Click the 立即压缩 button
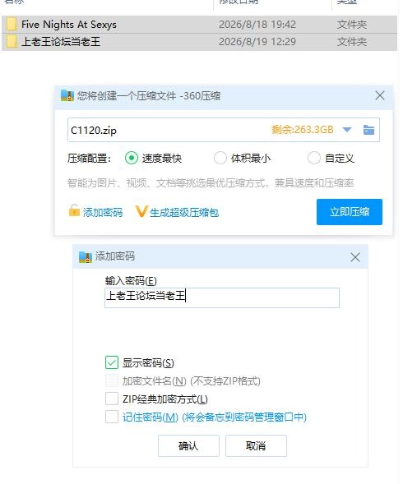The height and width of the screenshot is (484, 417). tap(350, 212)
